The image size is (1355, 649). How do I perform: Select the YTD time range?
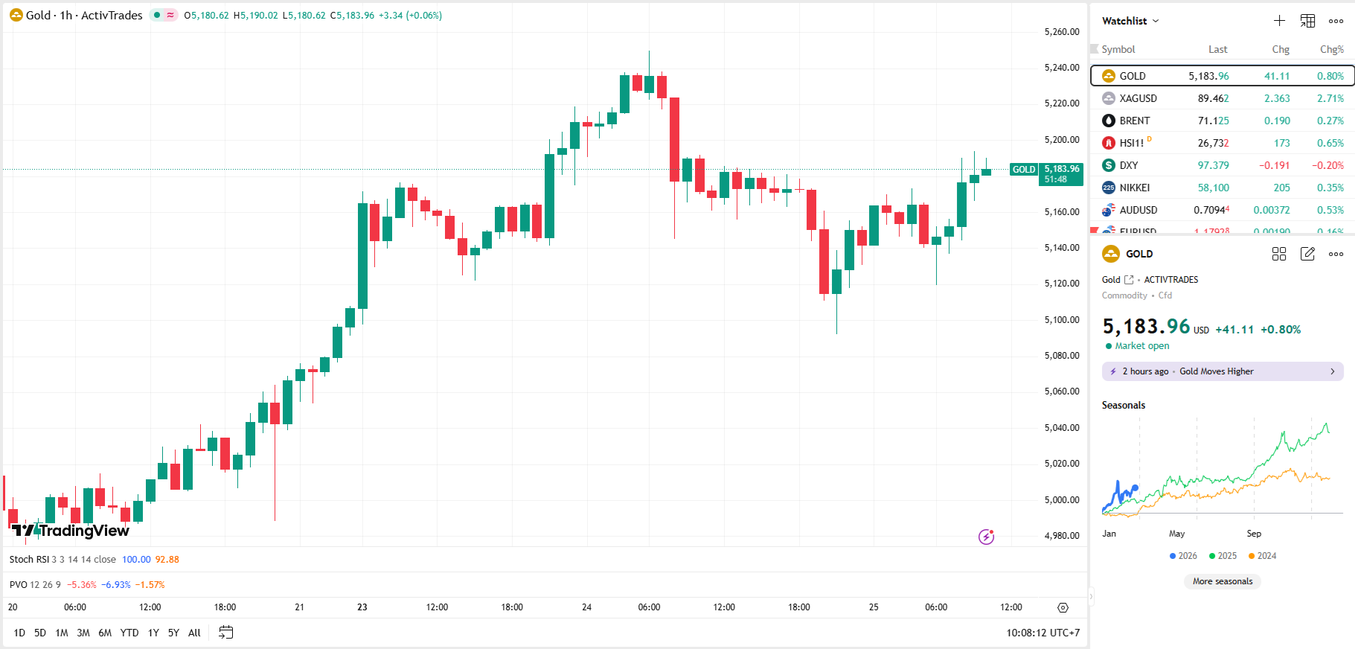[129, 633]
